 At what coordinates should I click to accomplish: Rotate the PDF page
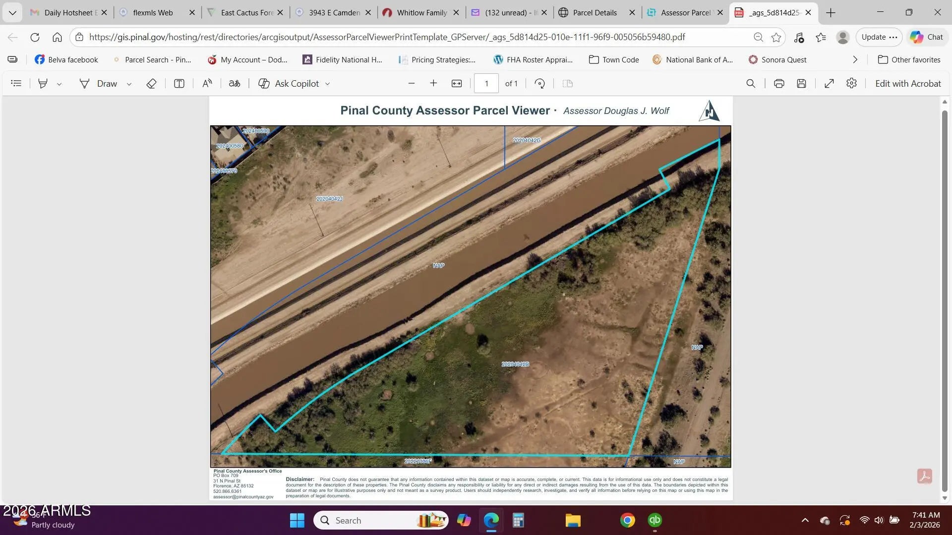coord(540,84)
